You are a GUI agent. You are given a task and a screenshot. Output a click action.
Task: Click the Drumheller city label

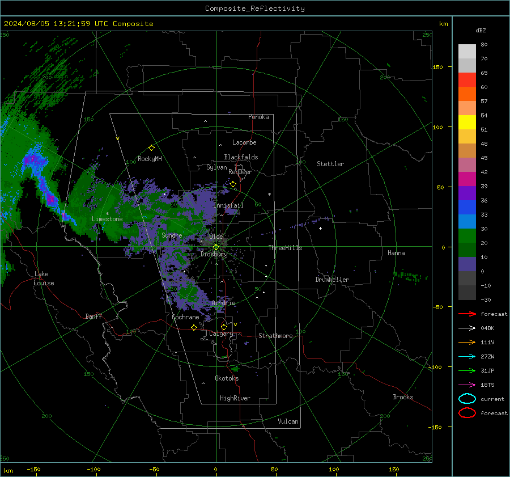click(332, 280)
